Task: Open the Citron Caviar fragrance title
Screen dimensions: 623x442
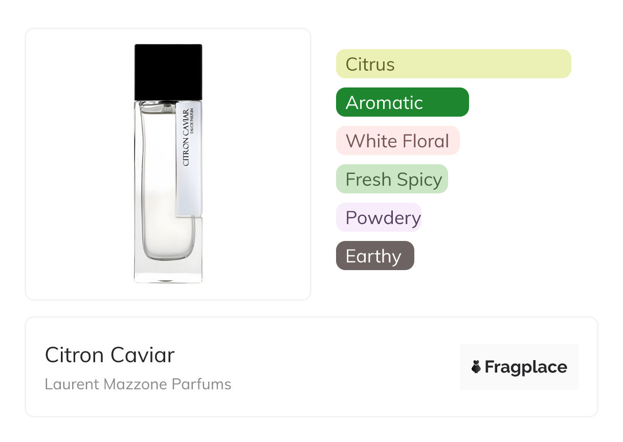Action: [x=110, y=355]
